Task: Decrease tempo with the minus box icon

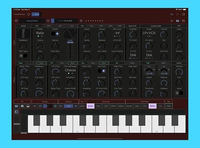Action: pos(48,21)
